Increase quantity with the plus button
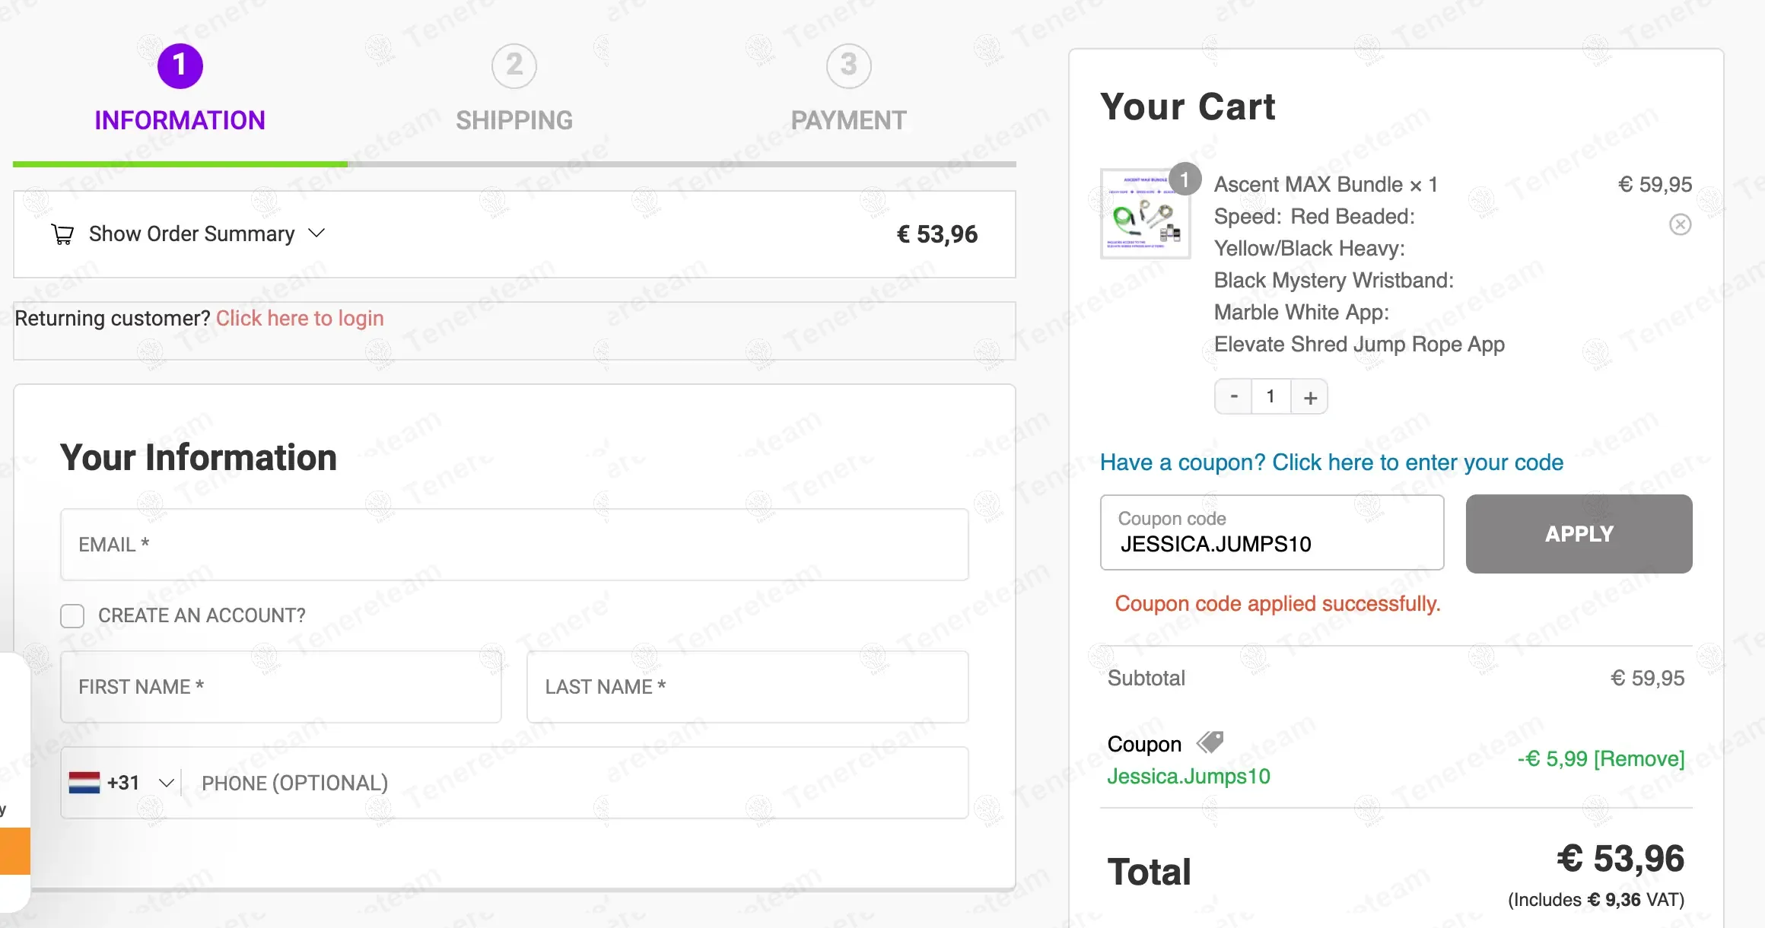 coord(1310,397)
